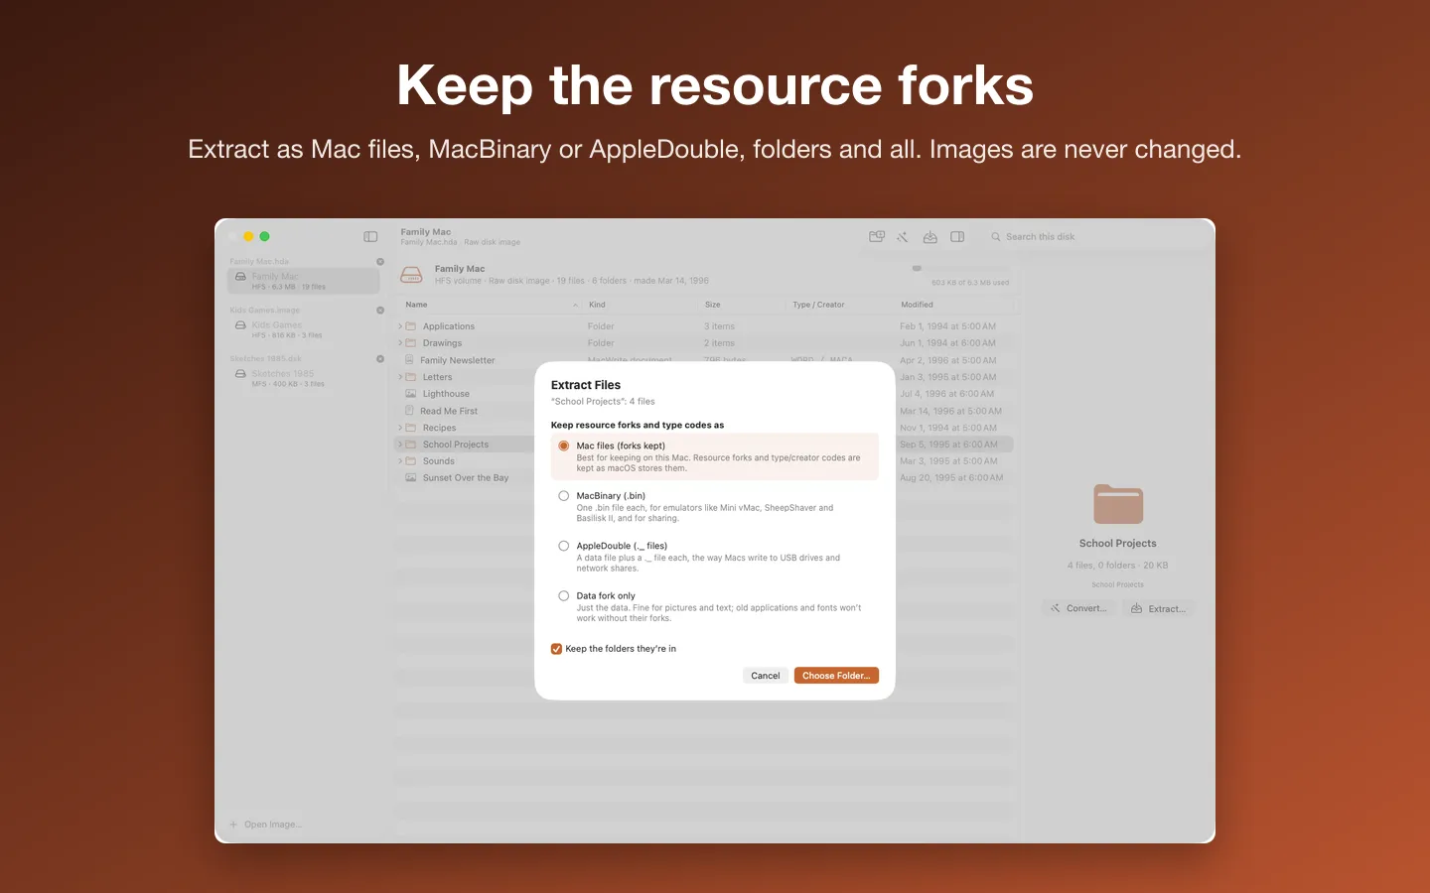The image size is (1430, 893).
Task: Click the add-image icon in the toolbar
Action: click(x=877, y=237)
